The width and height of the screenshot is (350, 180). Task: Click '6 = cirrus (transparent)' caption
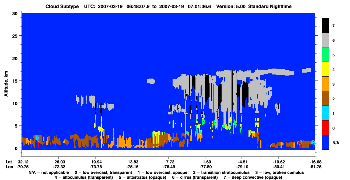[195, 177]
